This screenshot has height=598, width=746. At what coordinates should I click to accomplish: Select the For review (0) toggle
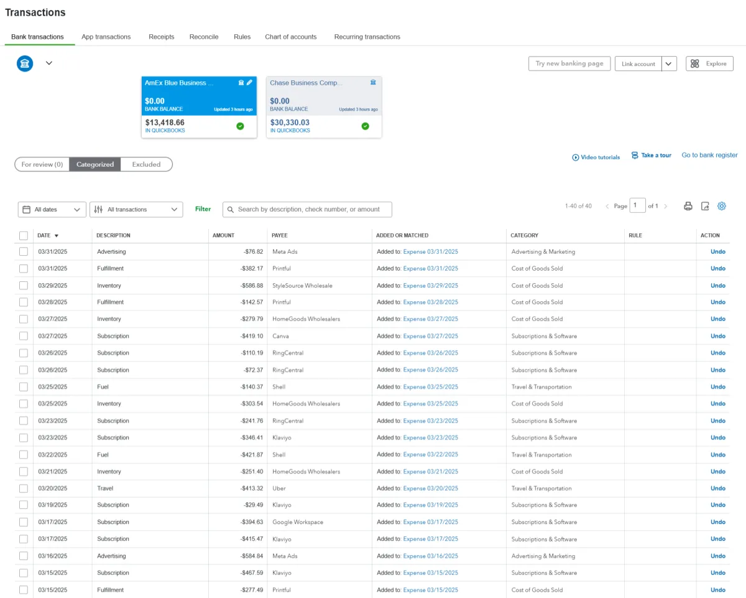(x=42, y=164)
